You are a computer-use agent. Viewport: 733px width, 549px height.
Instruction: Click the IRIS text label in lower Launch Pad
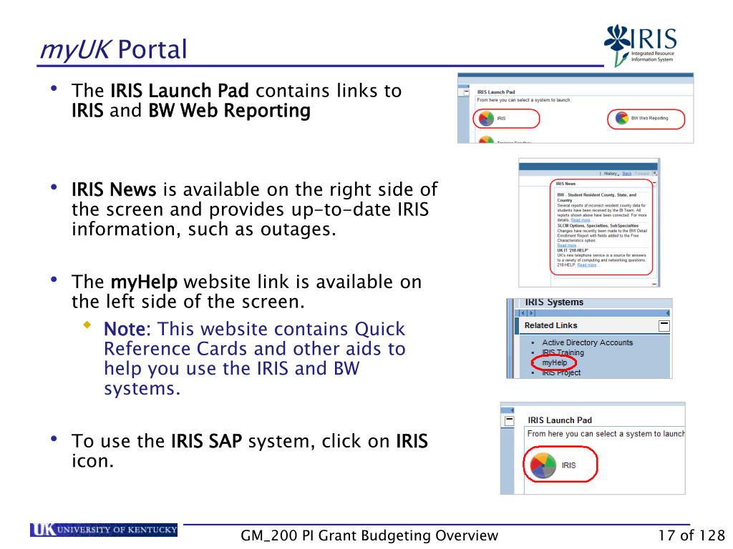568,465
